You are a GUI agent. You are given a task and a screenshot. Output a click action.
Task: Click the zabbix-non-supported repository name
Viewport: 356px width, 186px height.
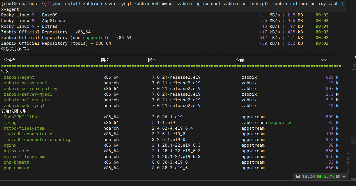(267, 123)
